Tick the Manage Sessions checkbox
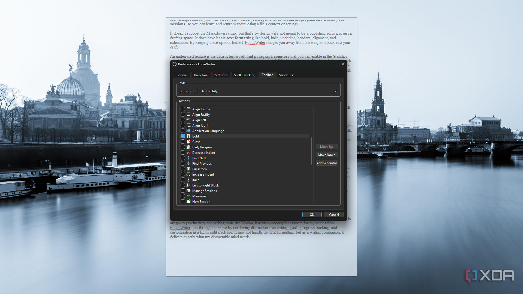The width and height of the screenshot is (523, 294). point(183,191)
